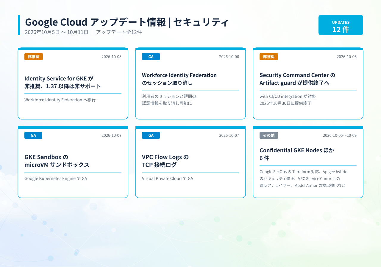
Task: Click GA tag on GKE Sandbox card
Action: tap(33, 135)
